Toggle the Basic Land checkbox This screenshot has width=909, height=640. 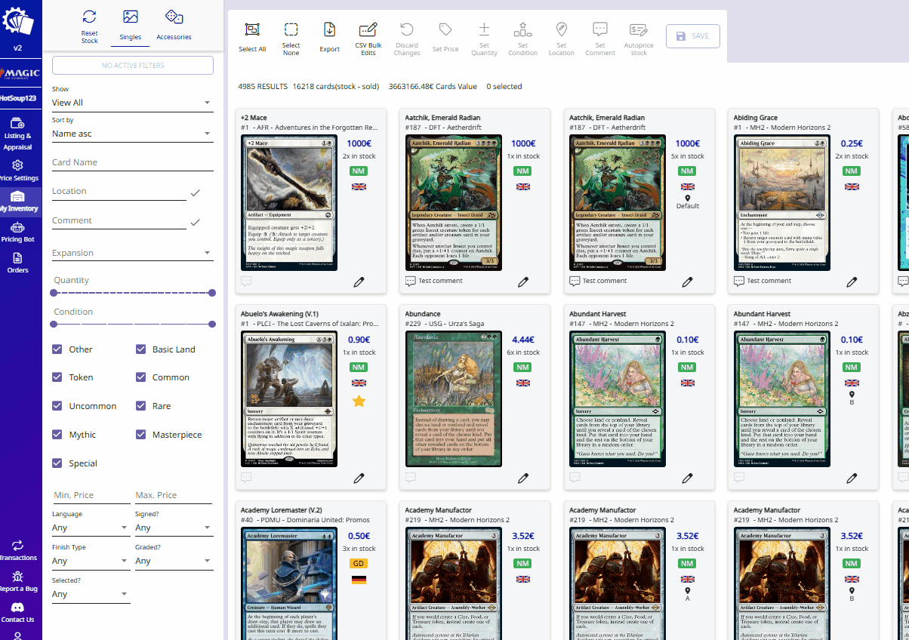[x=140, y=349]
